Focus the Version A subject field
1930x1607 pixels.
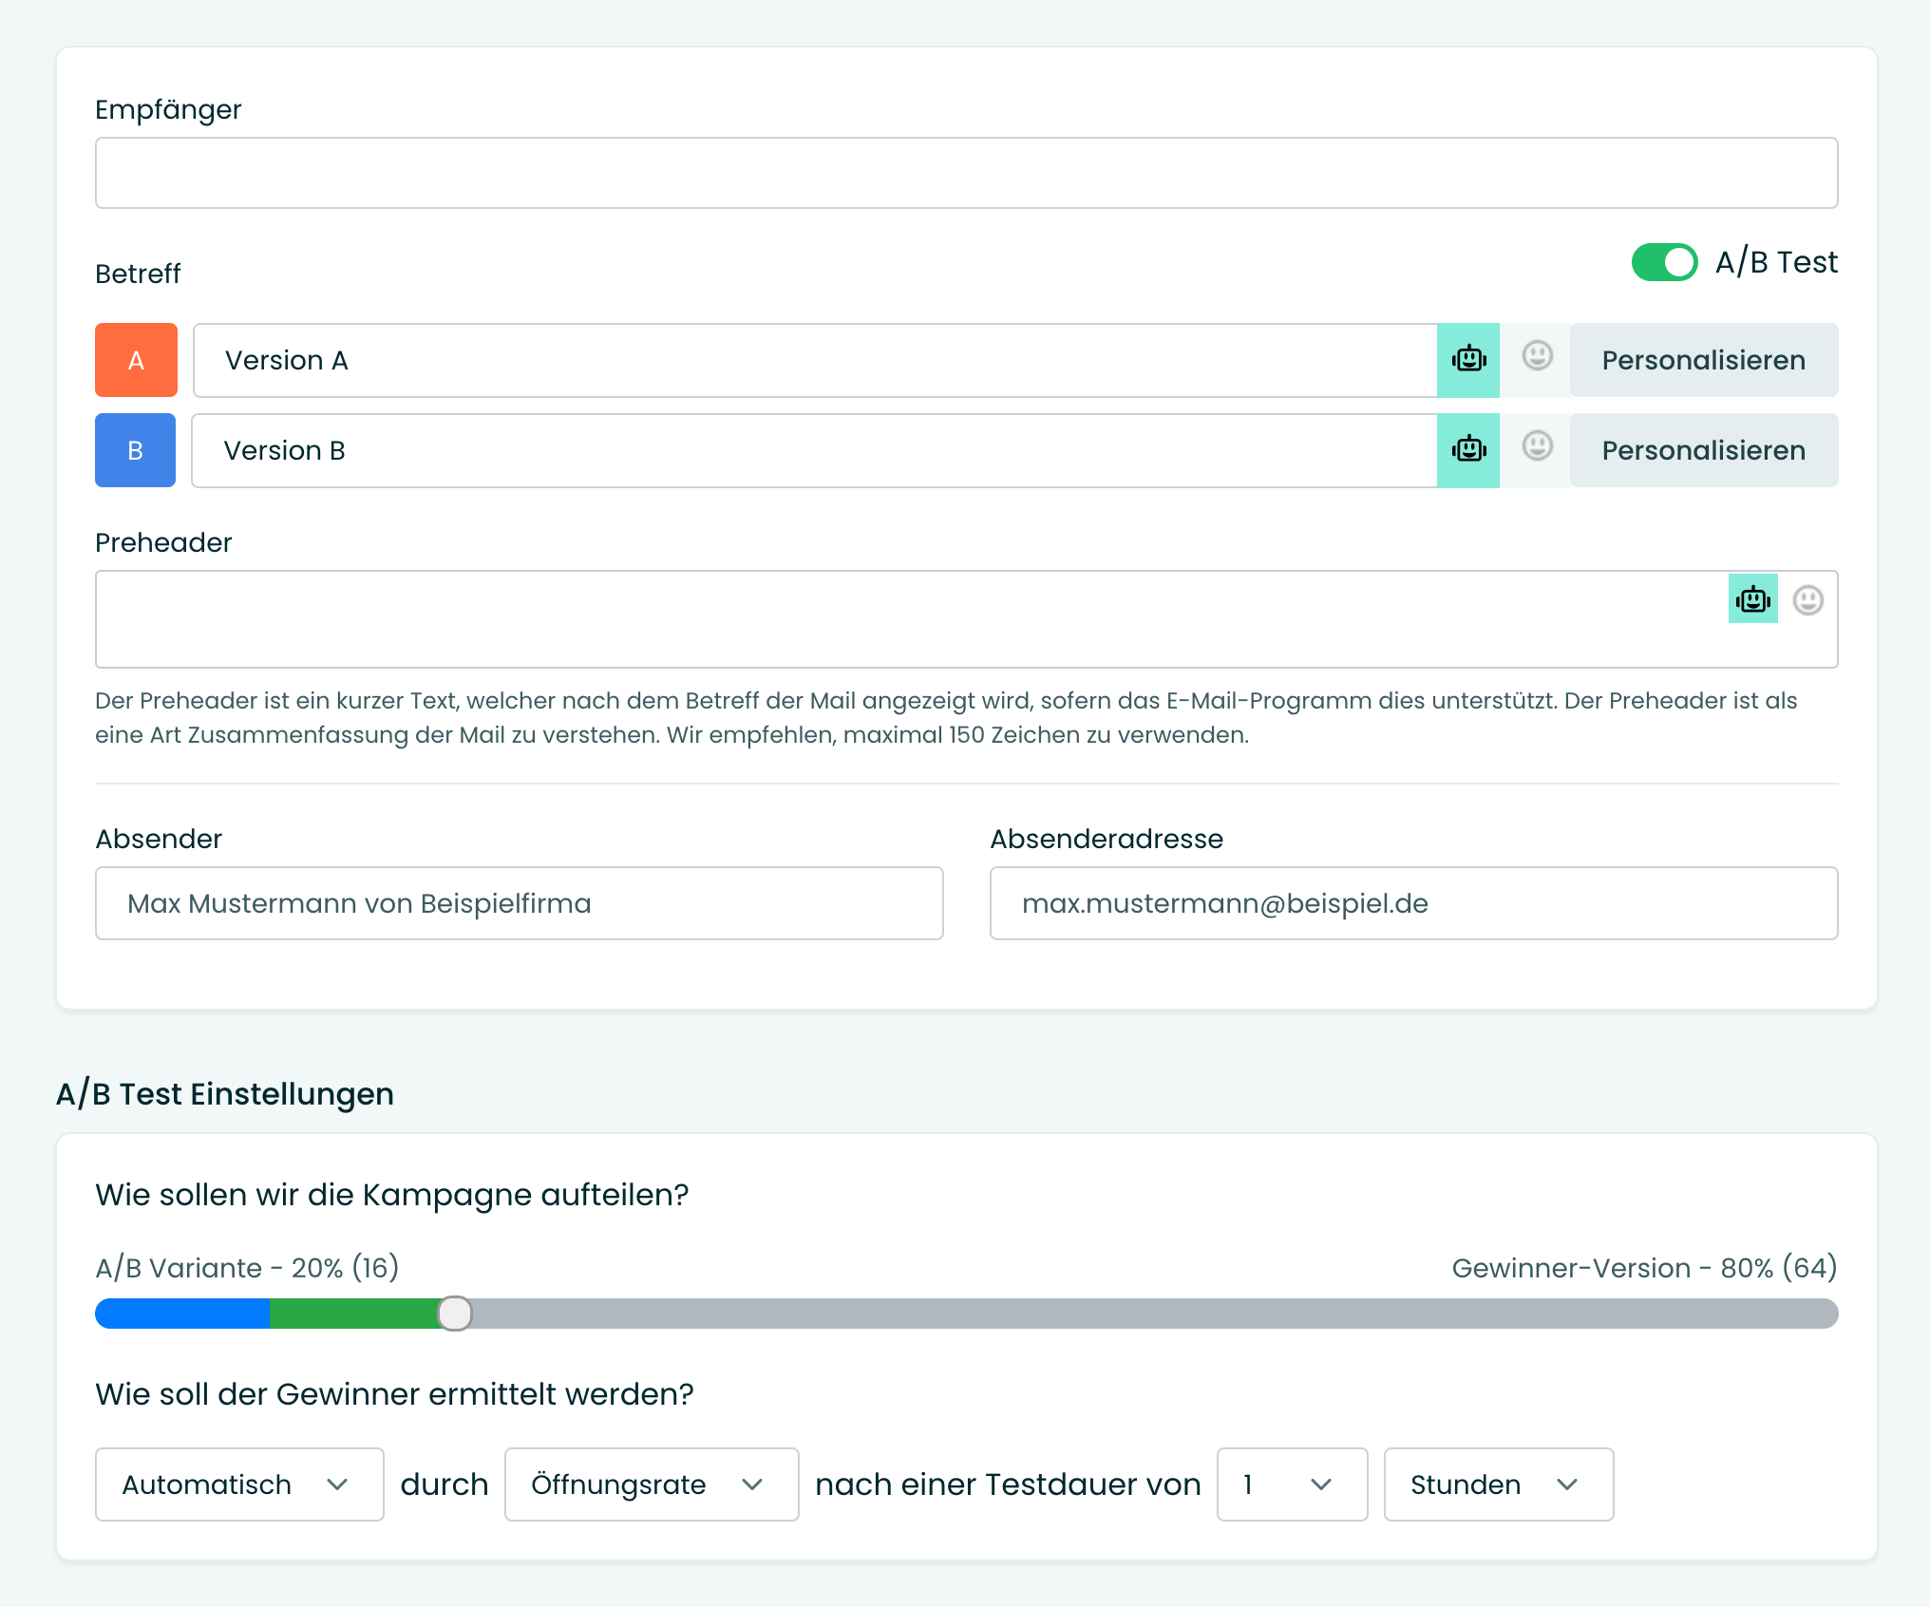pyautogui.click(x=815, y=360)
